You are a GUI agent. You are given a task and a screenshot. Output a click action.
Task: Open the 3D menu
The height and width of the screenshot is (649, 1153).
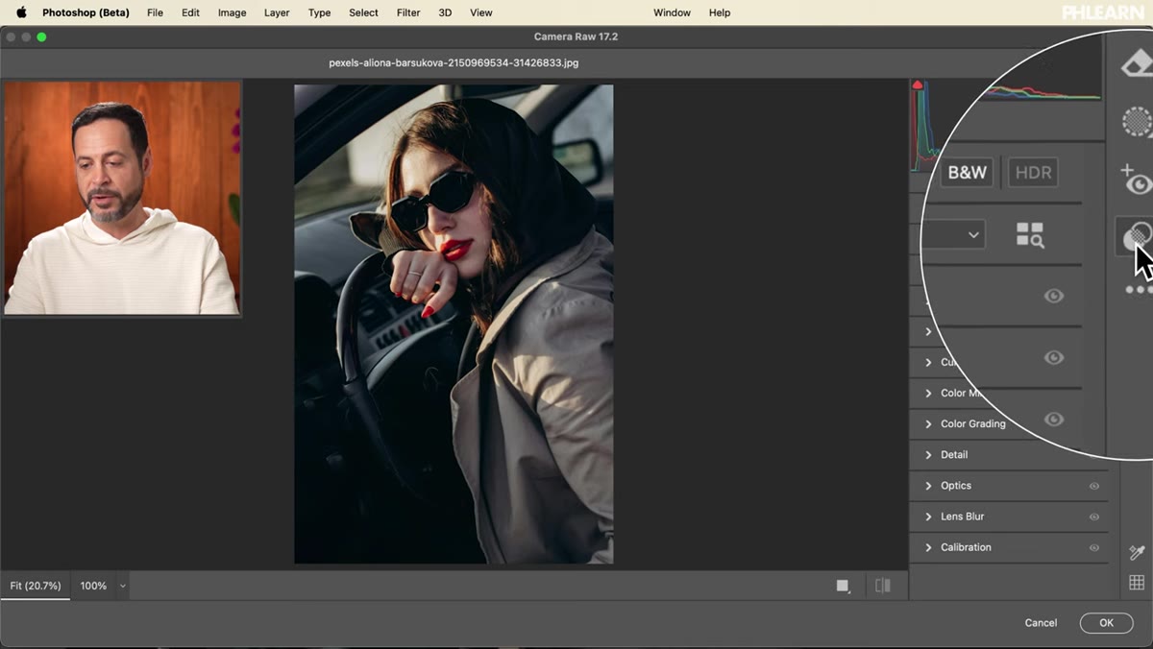coord(445,12)
